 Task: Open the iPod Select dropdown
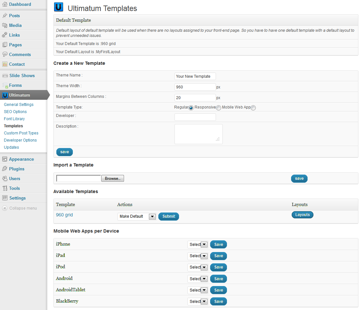pos(198,267)
